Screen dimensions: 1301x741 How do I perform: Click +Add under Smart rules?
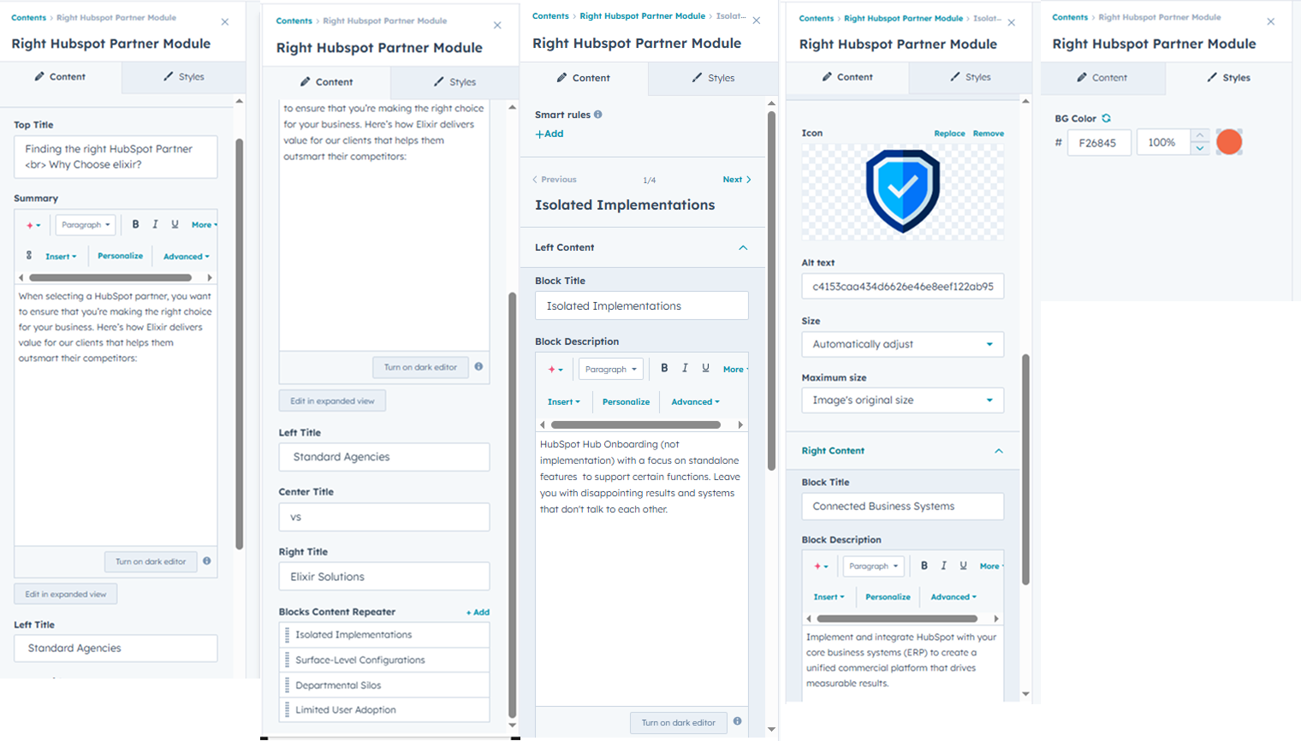click(x=550, y=133)
